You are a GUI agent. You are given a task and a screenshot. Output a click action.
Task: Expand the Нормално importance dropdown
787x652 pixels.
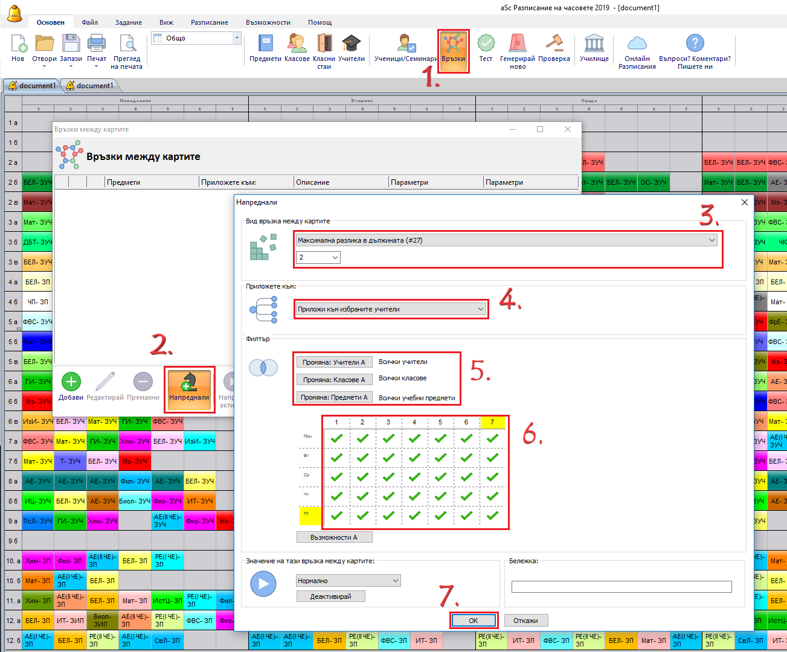(348, 581)
